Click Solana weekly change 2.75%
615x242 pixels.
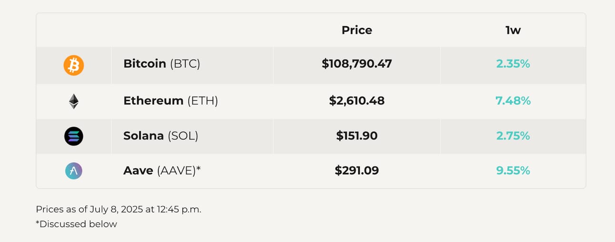point(513,136)
